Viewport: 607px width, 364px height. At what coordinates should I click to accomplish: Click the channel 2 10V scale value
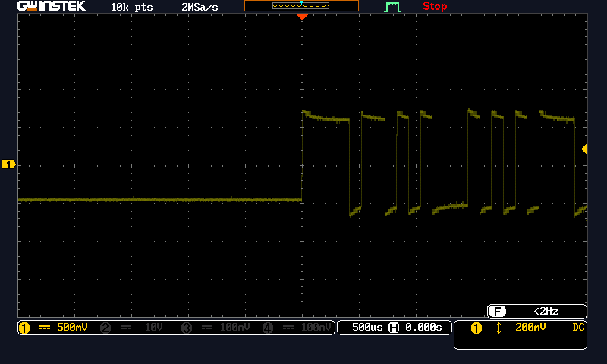pyautogui.click(x=154, y=328)
